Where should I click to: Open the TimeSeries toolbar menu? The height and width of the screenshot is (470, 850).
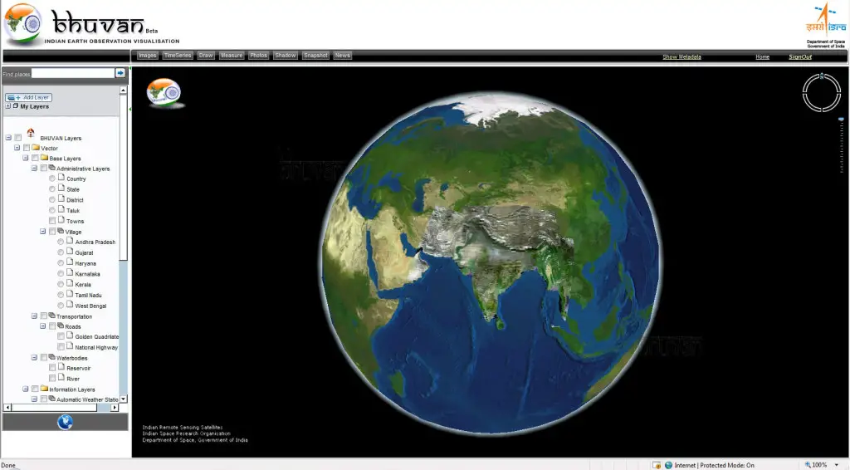coord(178,56)
